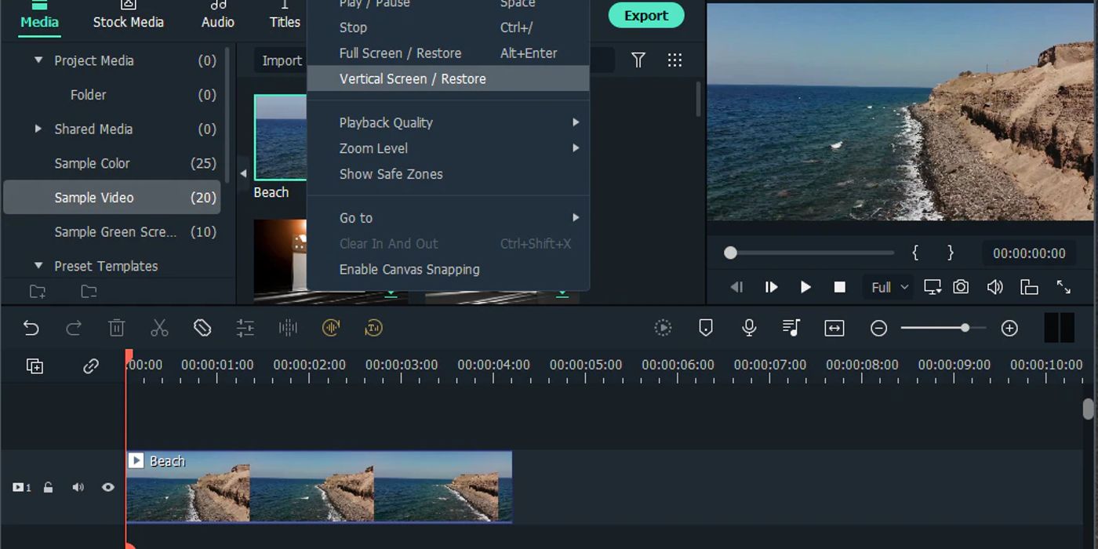Expand the Shared Media folder
This screenshot has width=1098, height=549.
38,129
